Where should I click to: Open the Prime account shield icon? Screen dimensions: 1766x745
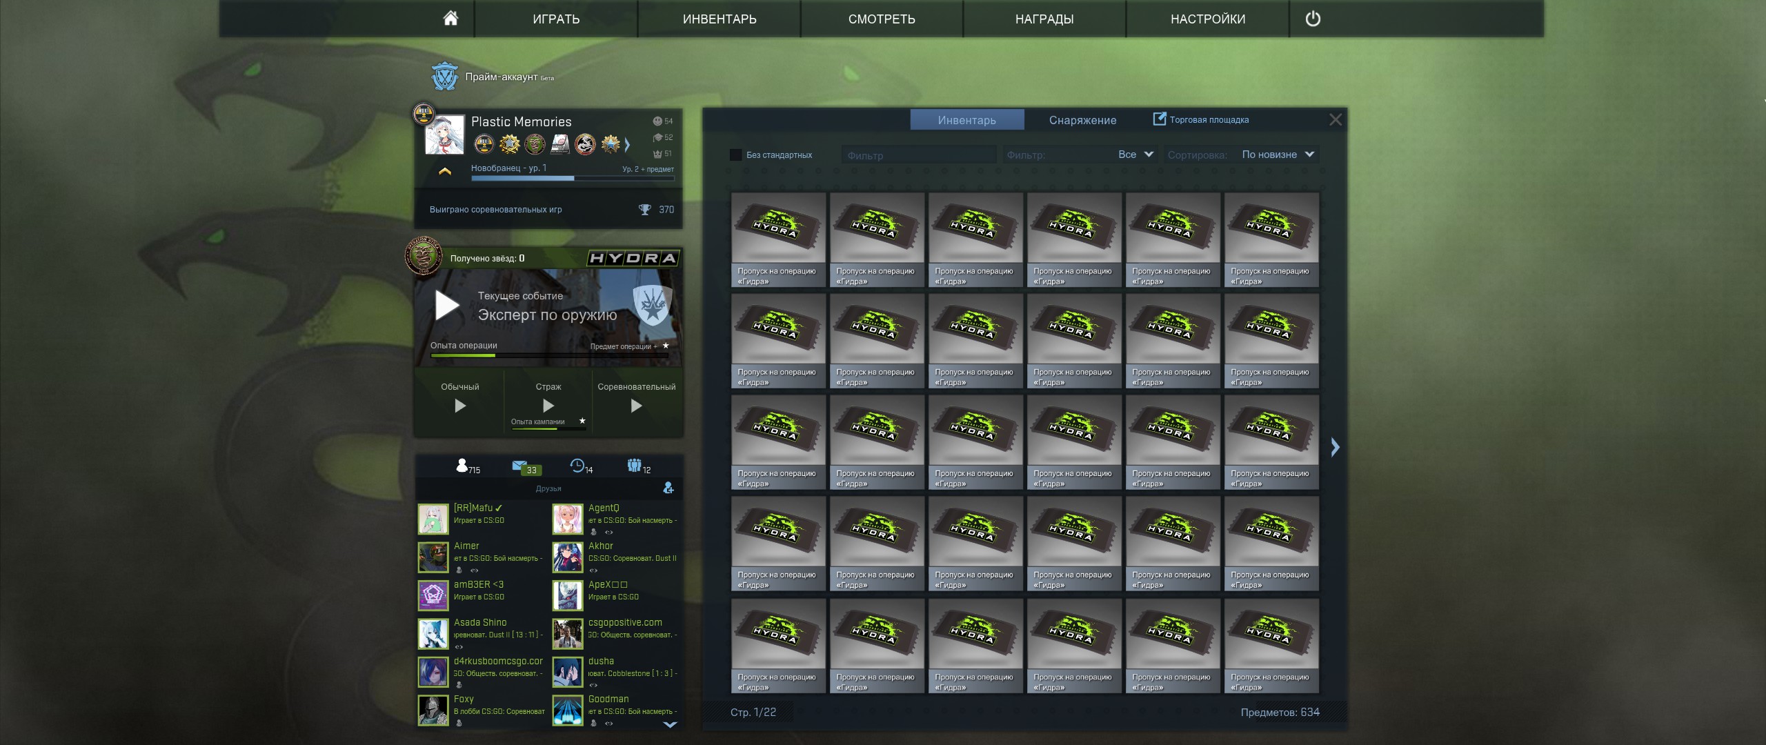(x=445, y=77)
